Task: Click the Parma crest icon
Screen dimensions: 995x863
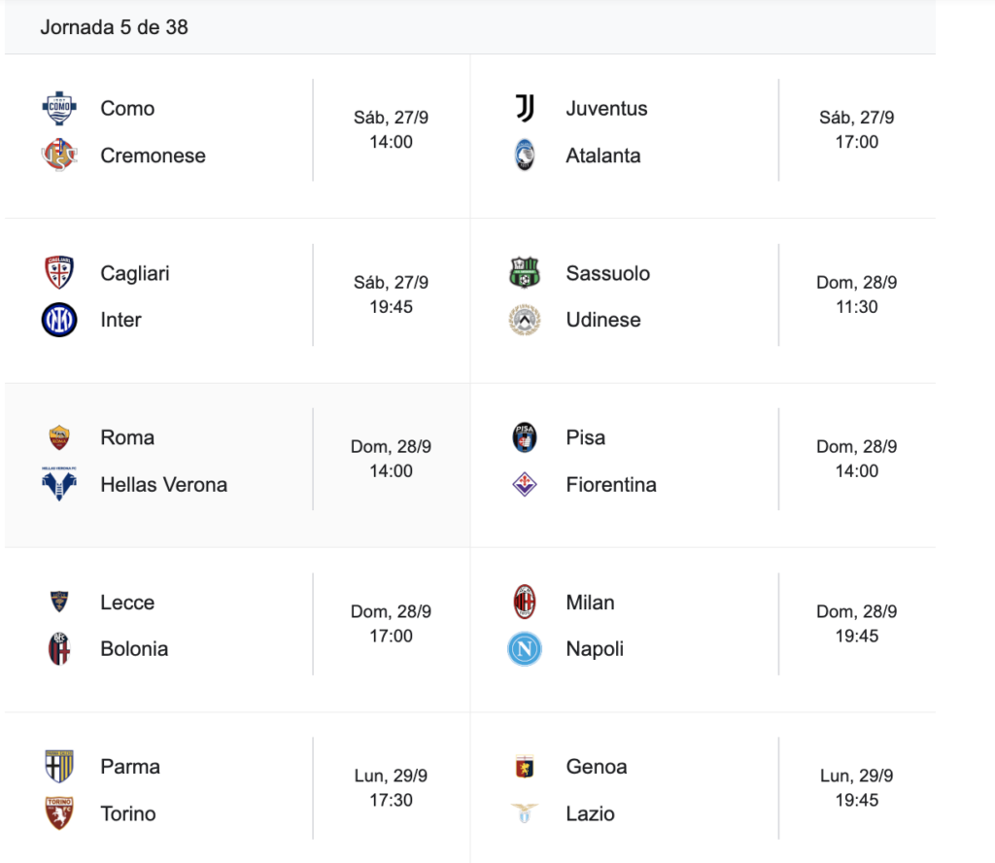Action: (x=59, y=767)
